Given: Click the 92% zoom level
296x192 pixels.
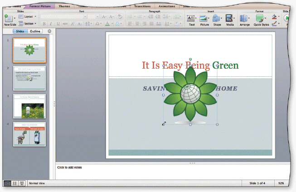Looking at the screenshot, I should tap(281, 183).
